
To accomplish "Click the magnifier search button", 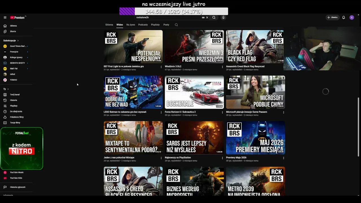I will (214, 17).
